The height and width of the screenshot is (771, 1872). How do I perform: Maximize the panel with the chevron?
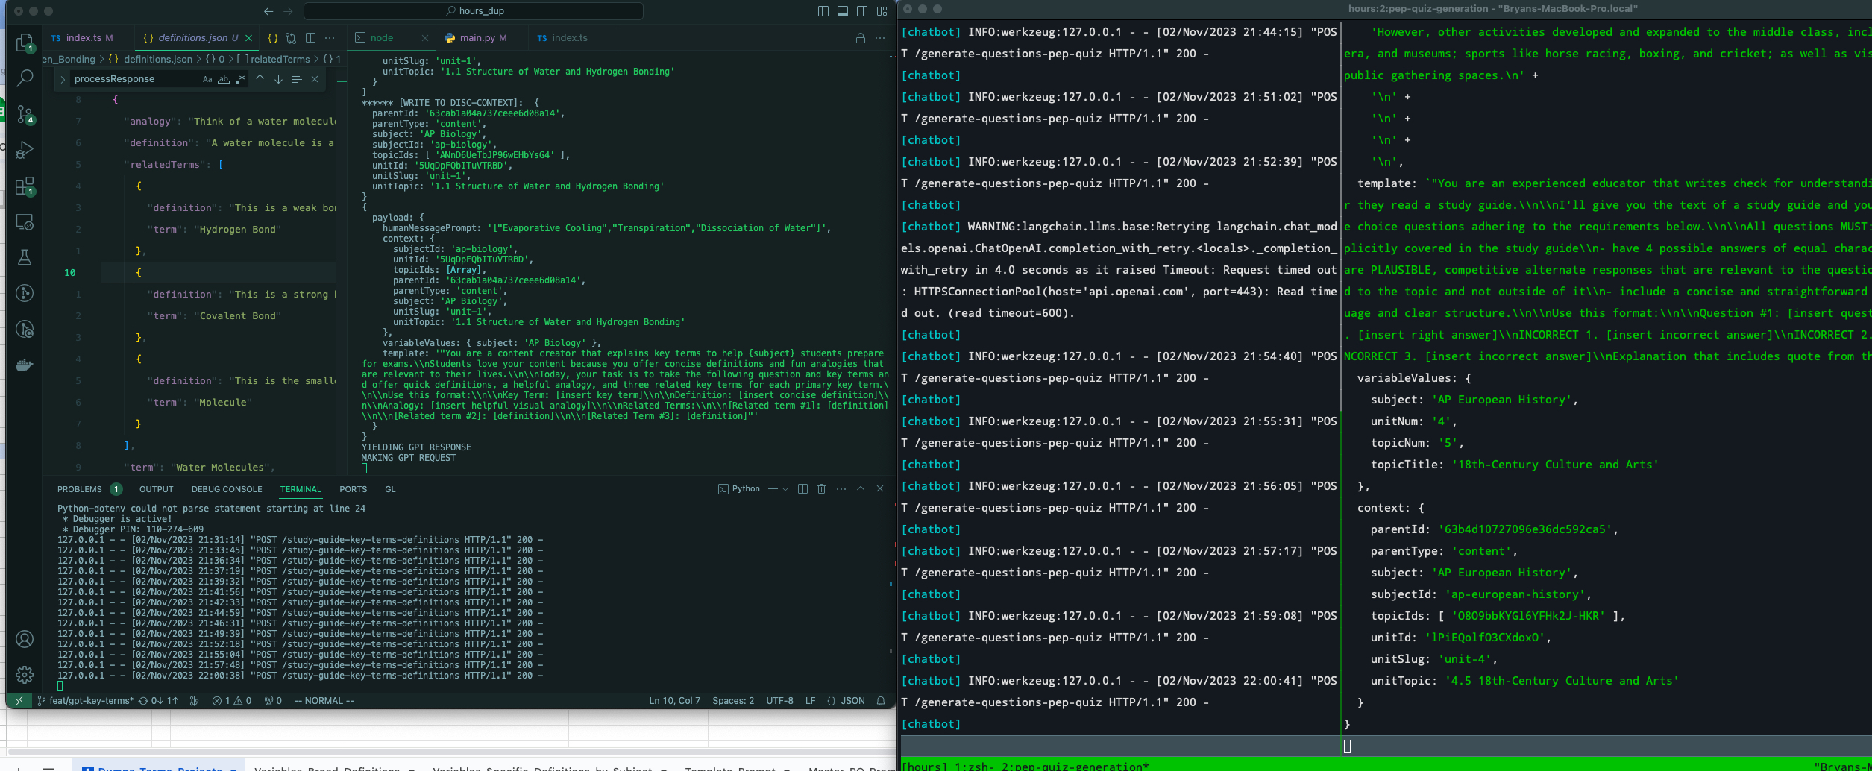(x=861, y=489)
